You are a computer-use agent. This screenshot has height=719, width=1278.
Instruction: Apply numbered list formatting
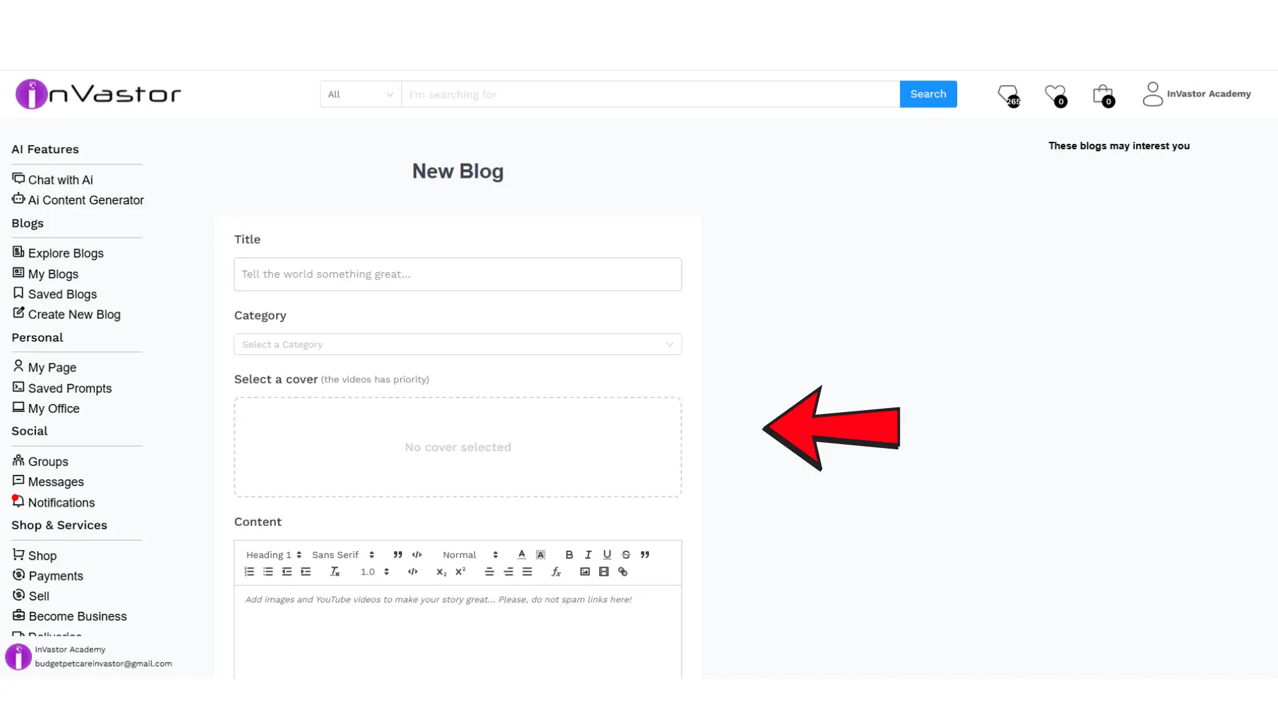[x=250, y=572]
